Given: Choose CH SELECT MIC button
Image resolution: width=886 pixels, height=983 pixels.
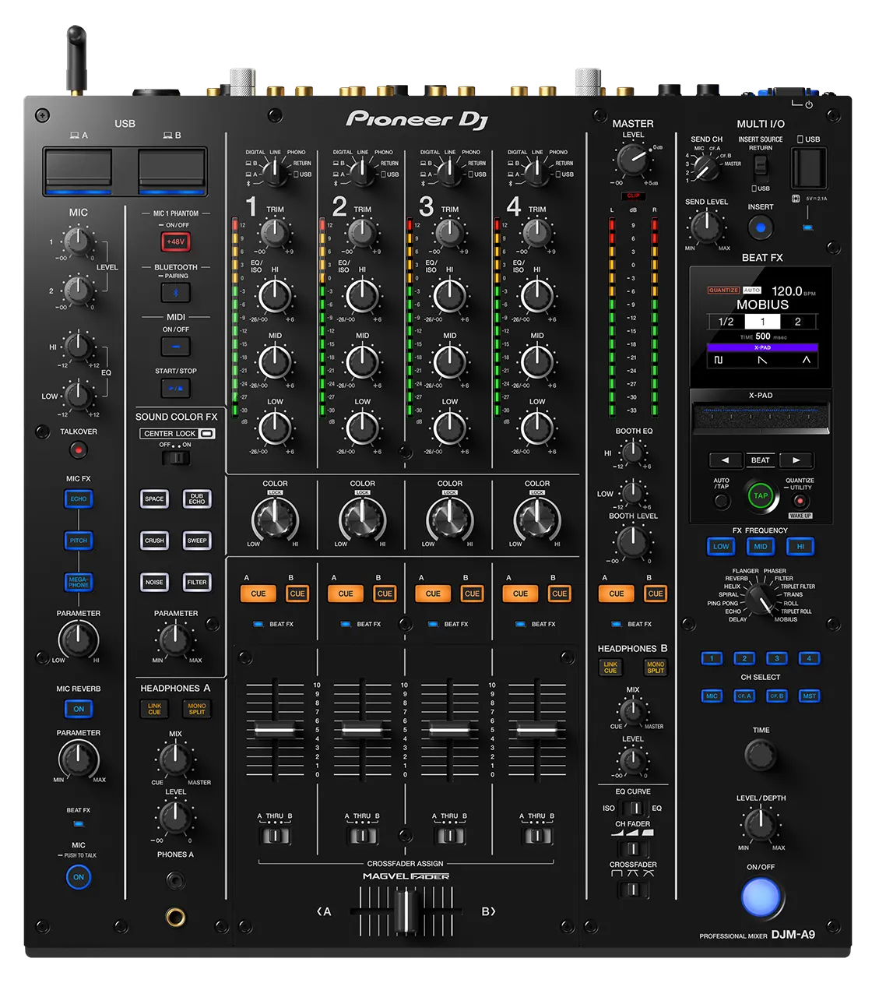Looking at the screenshot, I should [712, 696].
